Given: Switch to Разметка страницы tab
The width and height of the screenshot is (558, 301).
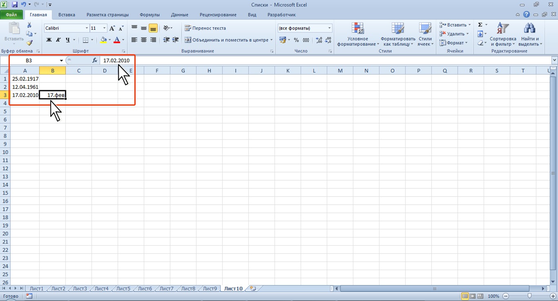Looking at the screenshot, I should pos(108,15).
